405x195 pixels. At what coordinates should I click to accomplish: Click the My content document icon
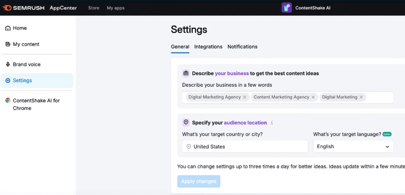pyautogui.click(x=8, y=44)
